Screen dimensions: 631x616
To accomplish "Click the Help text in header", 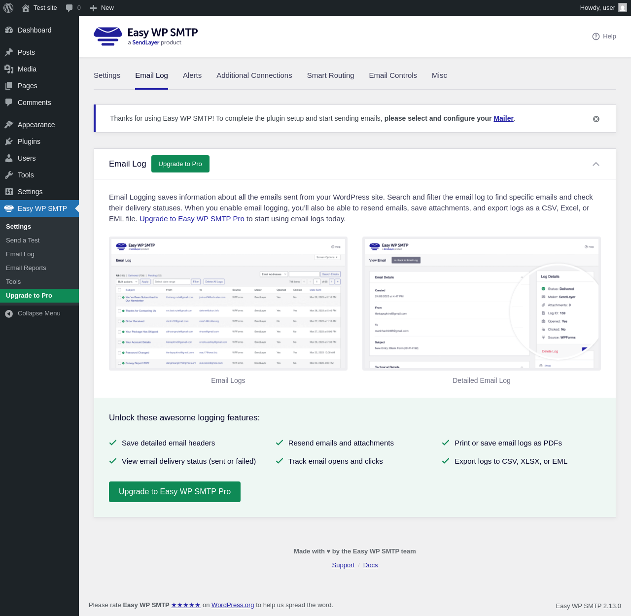I will (x=609, y=36).
